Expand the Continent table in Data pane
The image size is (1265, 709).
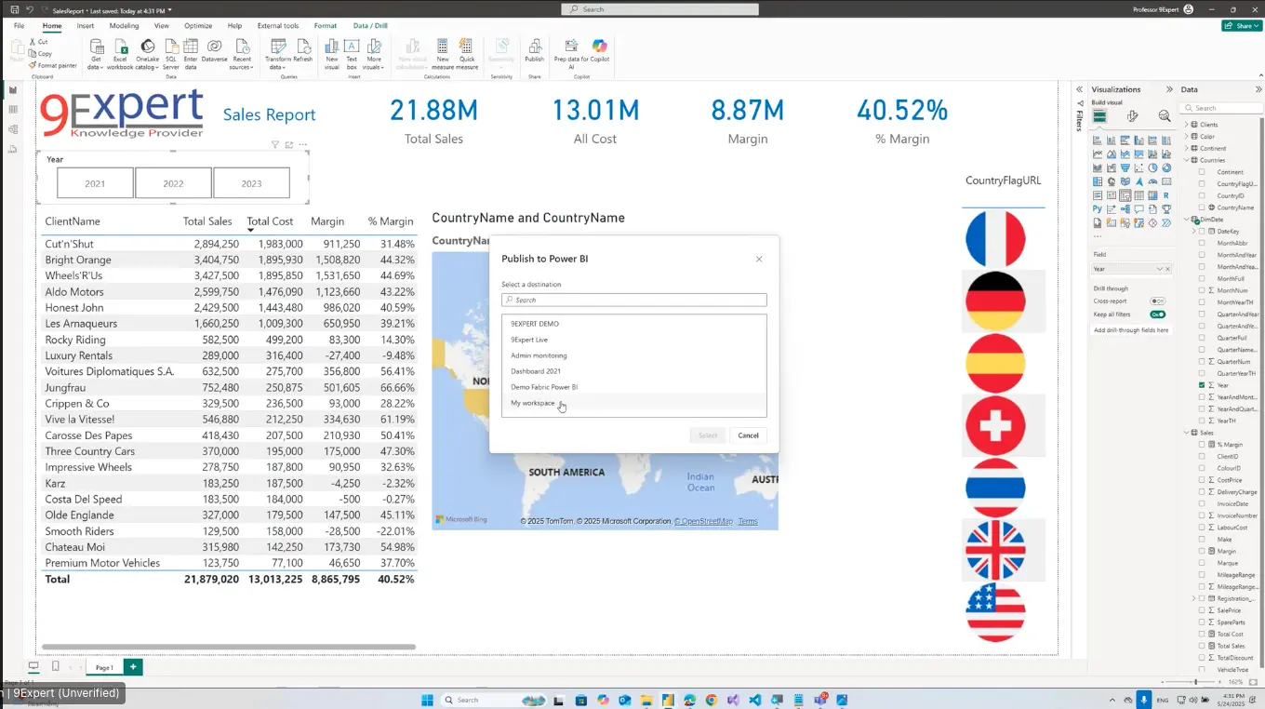pyautogui.click(x=1186, y=148)
